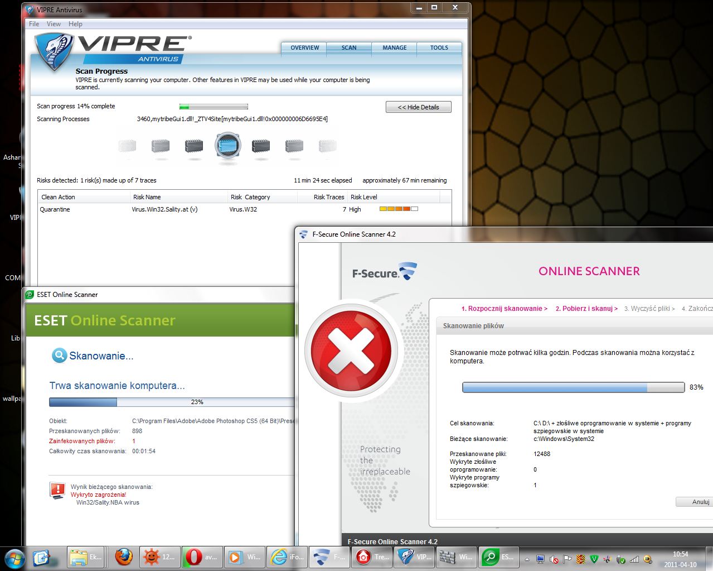The image size is (713, 571).
Task: Switch to the SCAN tab
Action: [x=349, y=48]
